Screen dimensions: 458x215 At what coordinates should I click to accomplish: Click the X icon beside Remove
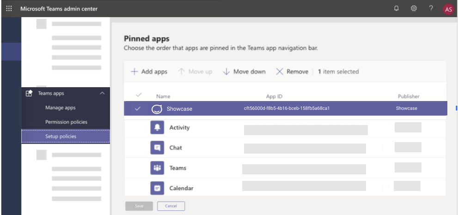(280, 72)
